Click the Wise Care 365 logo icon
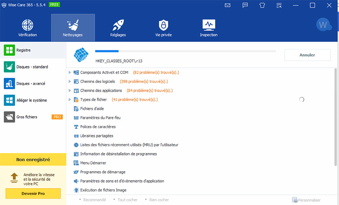The height and width of the screenshot is (205, 339). [x=4, y=5]
